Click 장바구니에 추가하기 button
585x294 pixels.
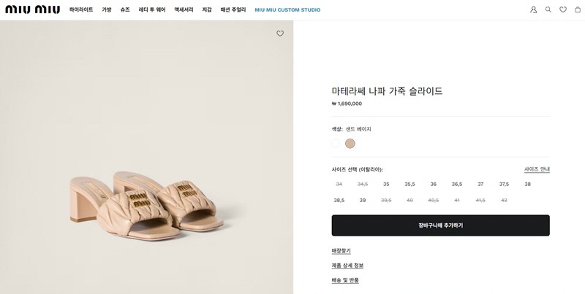click(x=441, y=225)
